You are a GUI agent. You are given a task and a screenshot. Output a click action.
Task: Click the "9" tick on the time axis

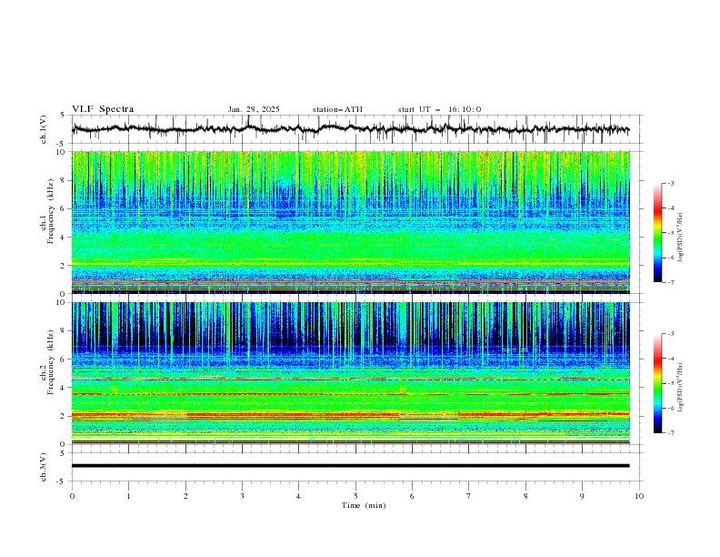[x=582, y=496]
